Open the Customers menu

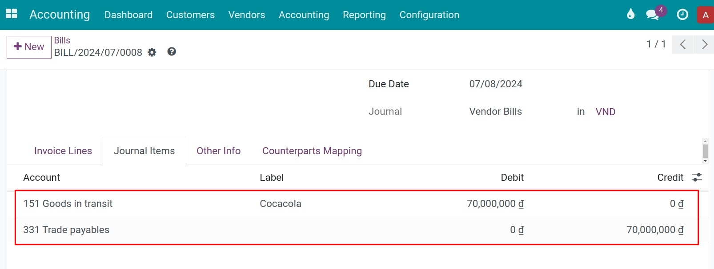coord(190,15)
